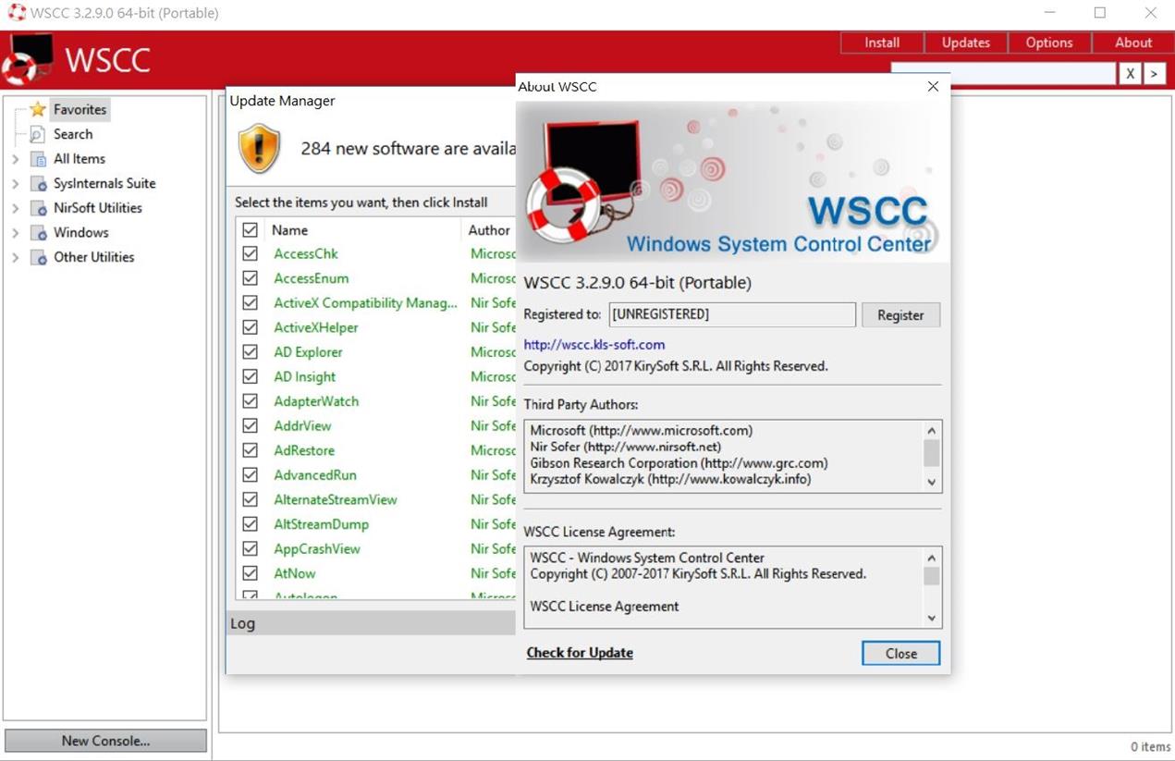
Task: Click the Update Manager warning shield icon
Action: tap(260, 149)
